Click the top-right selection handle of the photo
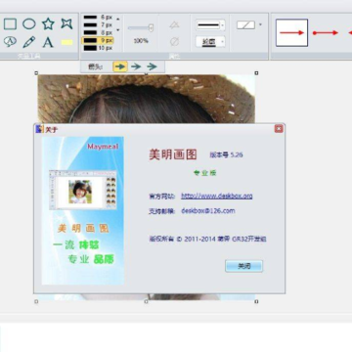The width and height of the screenshot is (352, 352). (256, 73)
